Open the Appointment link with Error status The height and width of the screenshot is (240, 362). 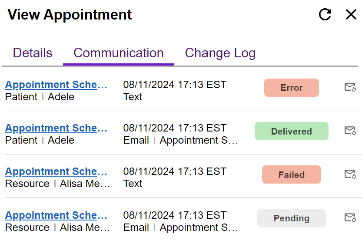(56, 85)
